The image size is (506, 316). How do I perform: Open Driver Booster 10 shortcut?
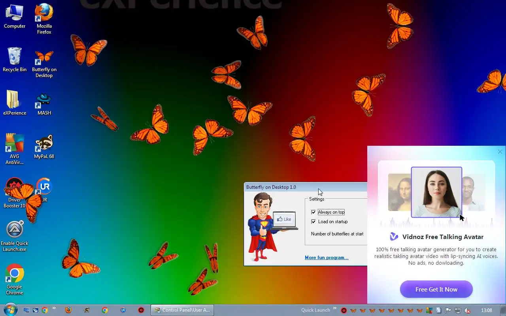click(x=15, y=193)
